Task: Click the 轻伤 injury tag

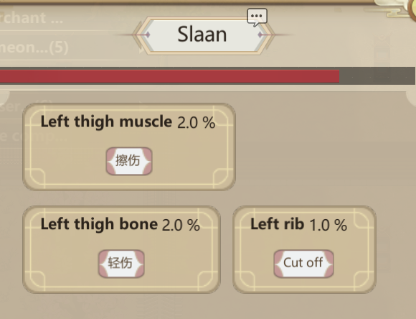Action: (x=121, y=264)
